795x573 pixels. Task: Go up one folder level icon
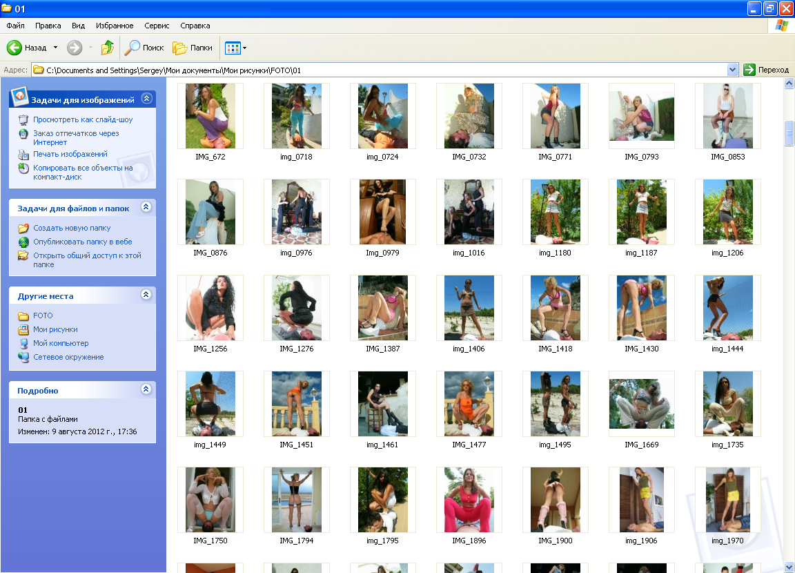(x=108, y=48)
